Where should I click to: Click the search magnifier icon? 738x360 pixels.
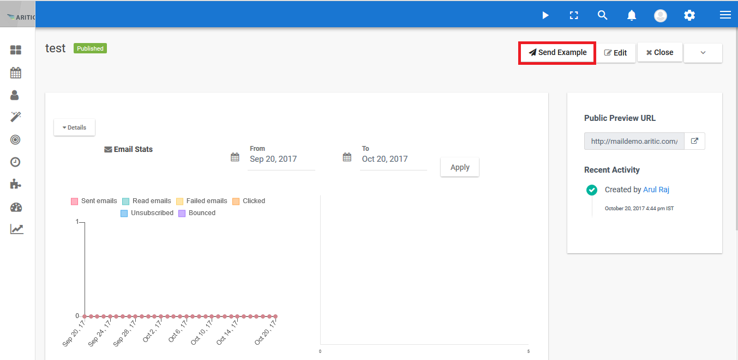click(602, 15)
